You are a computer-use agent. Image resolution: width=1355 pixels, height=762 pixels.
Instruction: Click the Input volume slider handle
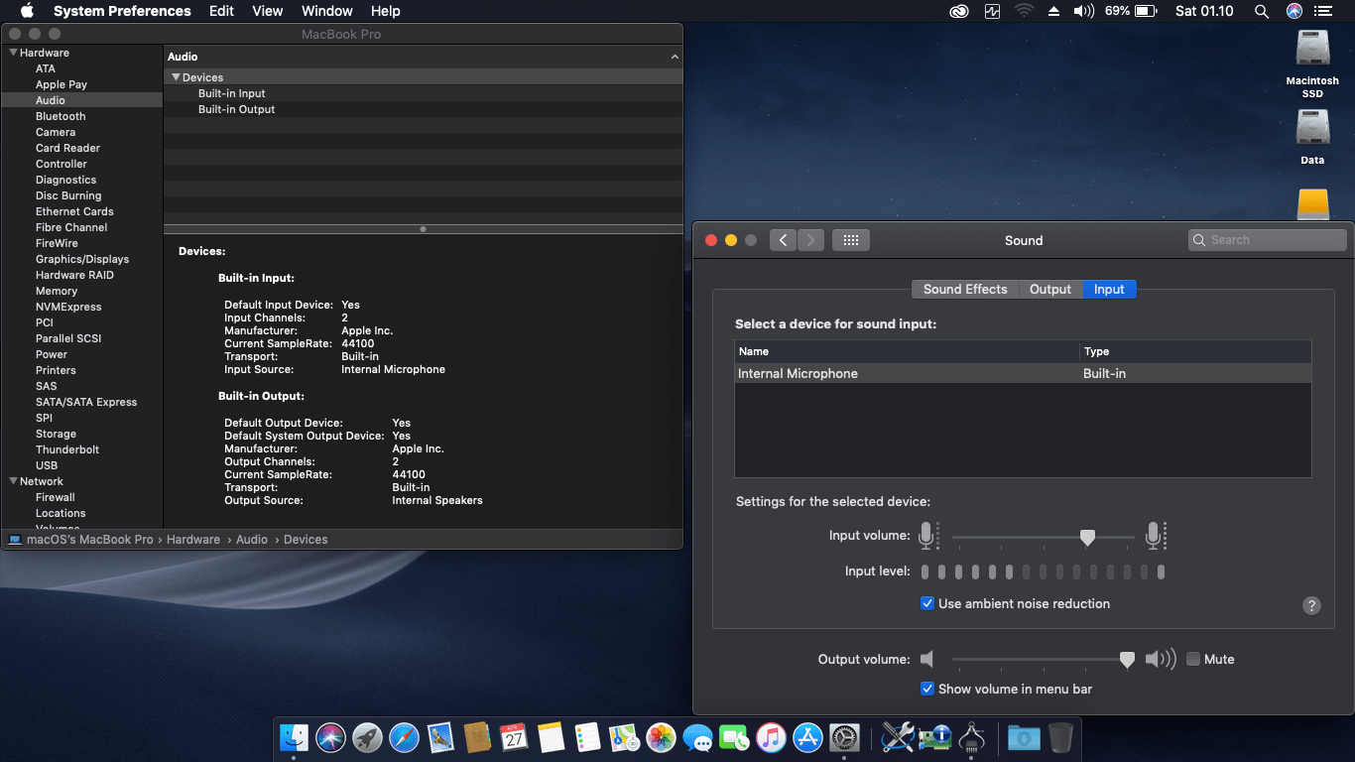1087,537
